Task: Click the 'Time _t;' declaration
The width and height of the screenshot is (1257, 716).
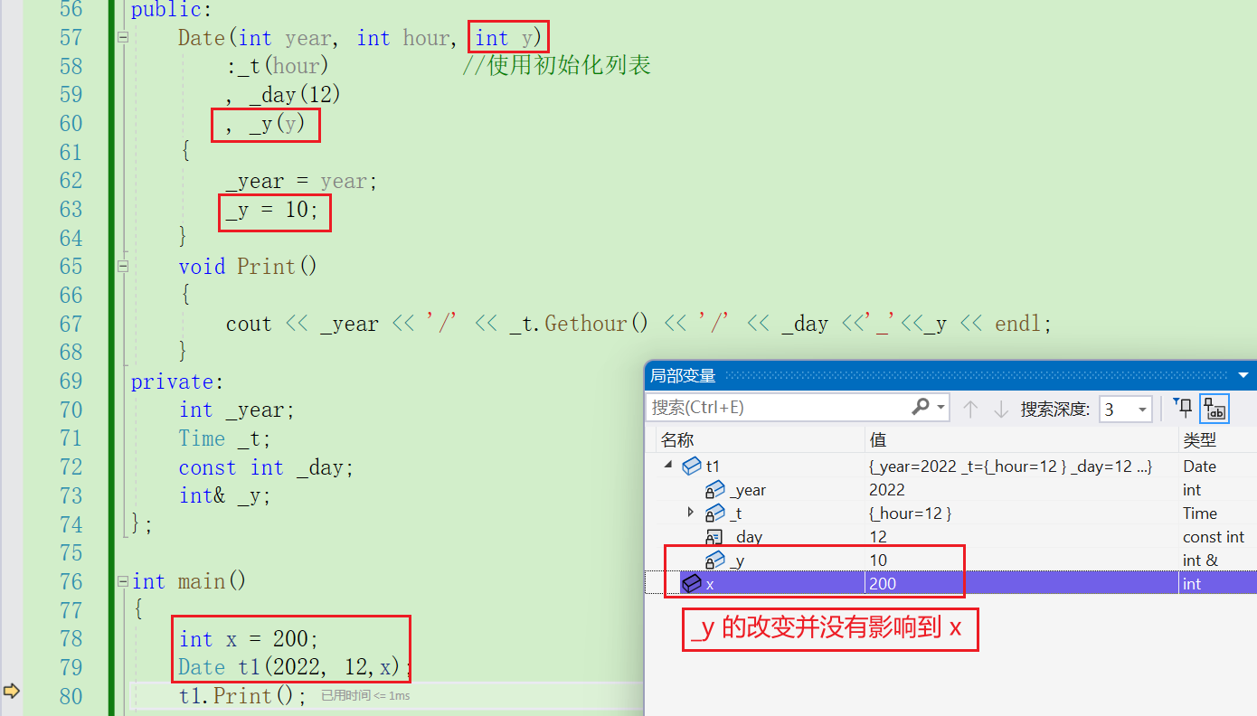Action: (x=224, y=438)
